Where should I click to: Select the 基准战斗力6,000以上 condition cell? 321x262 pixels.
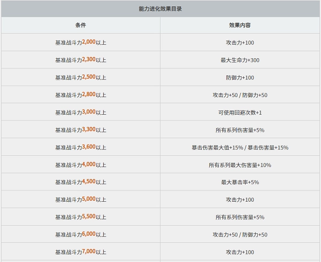pyautogui.click(x=81, y=234)
